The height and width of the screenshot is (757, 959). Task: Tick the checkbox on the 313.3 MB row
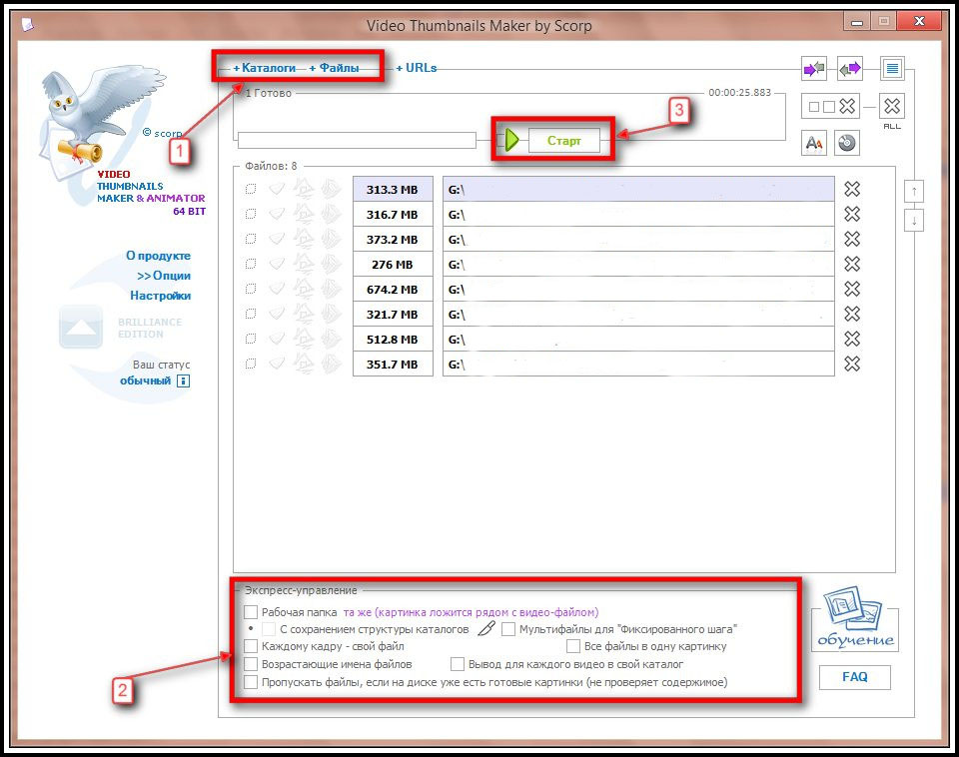point(251,189)
